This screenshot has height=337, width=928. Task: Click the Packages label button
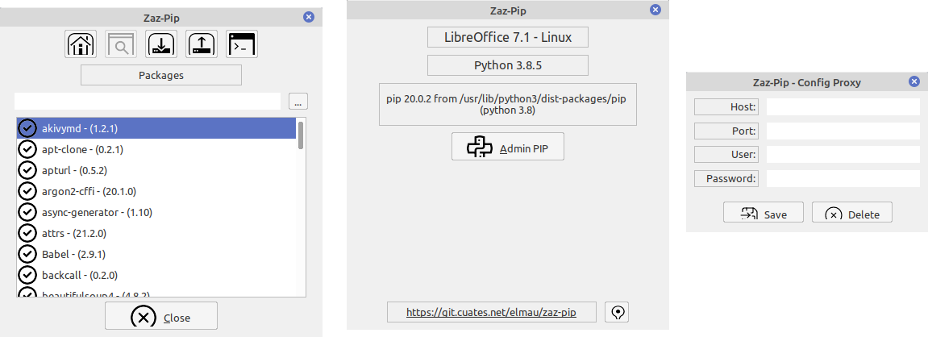161,75
